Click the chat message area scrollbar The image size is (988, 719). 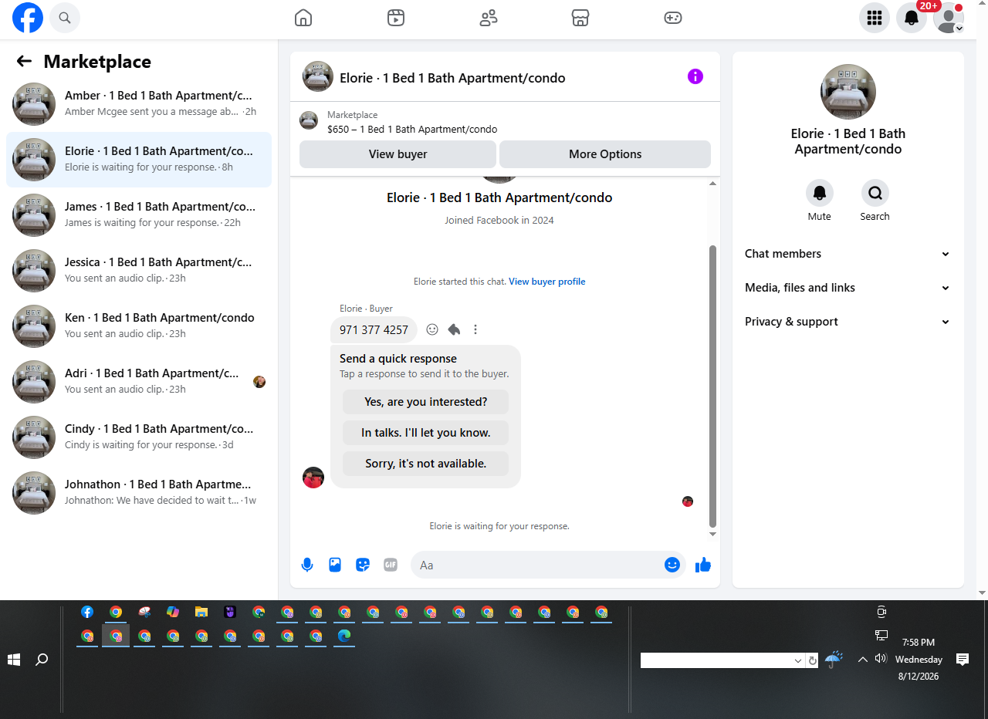[712, 386]
